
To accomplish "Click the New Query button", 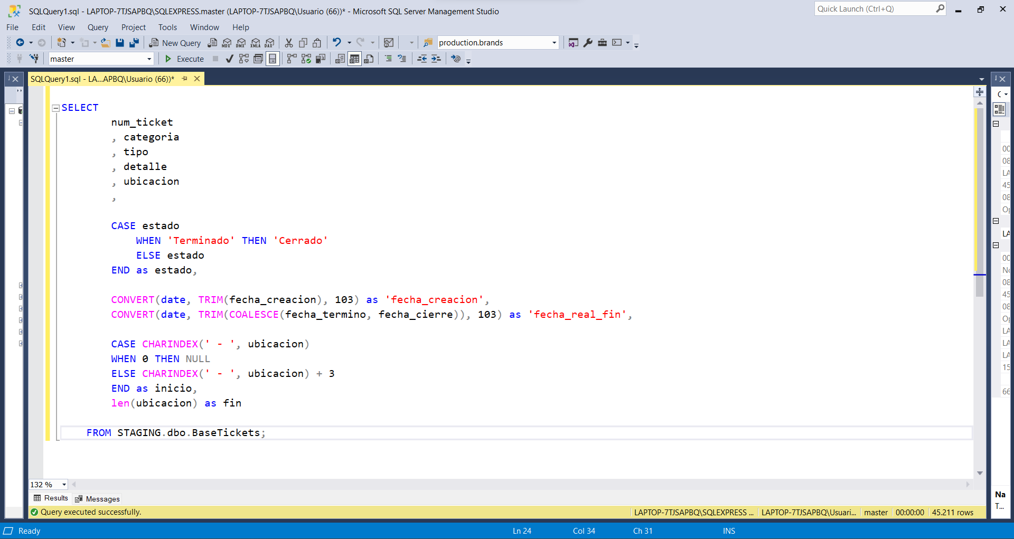I will [x=175, y=43].
